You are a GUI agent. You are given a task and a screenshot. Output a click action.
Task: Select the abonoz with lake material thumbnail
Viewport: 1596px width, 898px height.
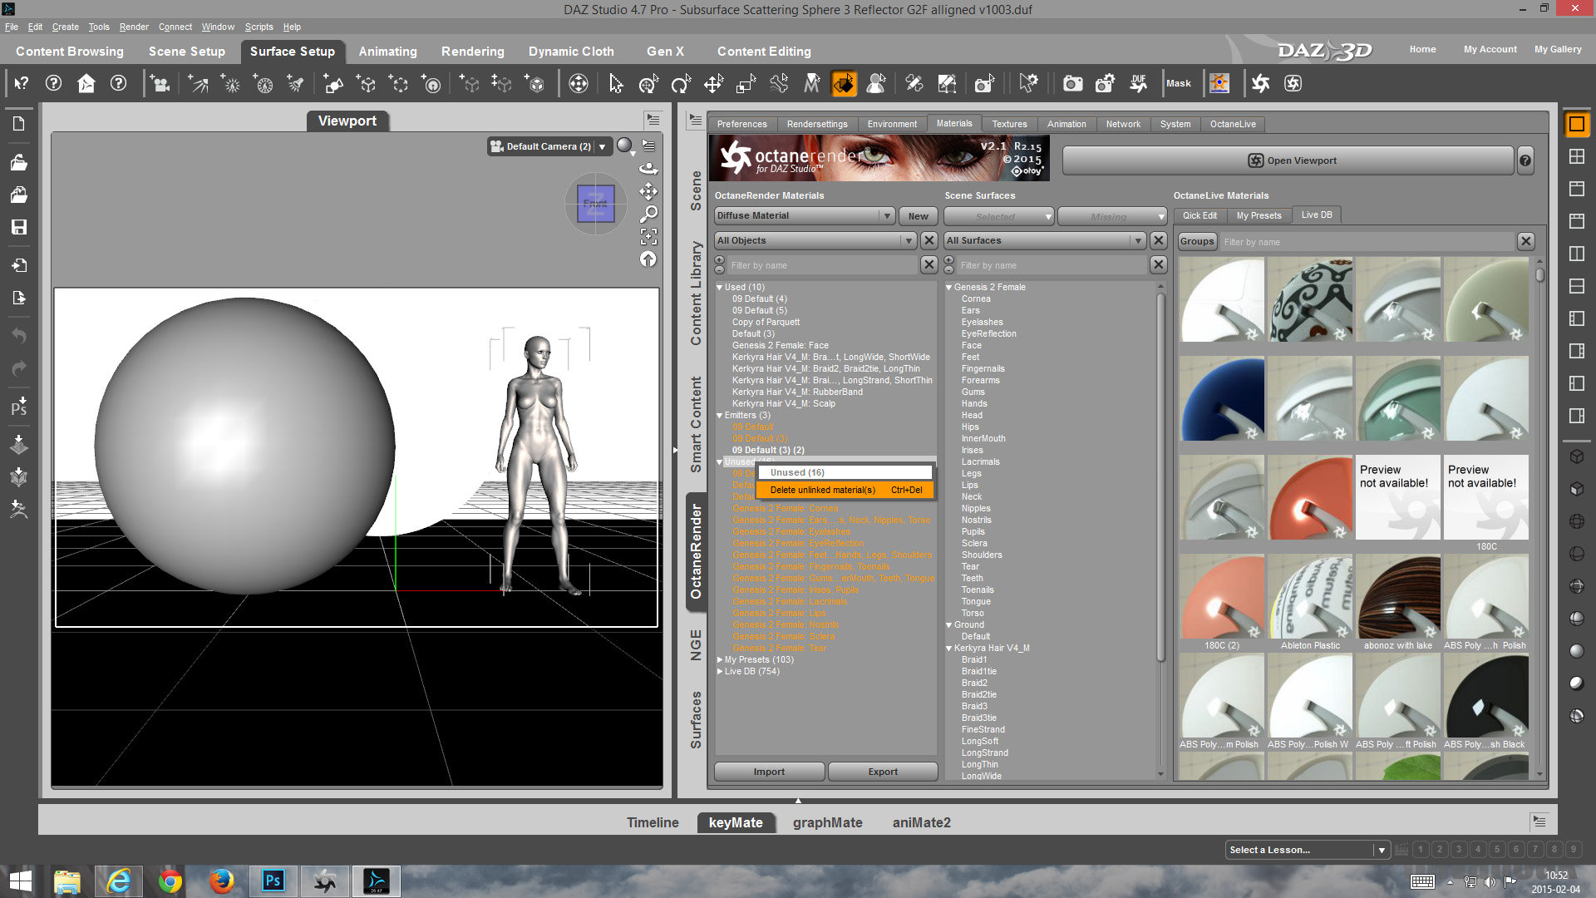pos(1397,599)
